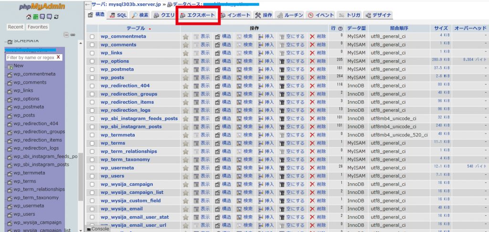Star the wp_wysija_email row
This screenshot has height=232, width=489.
coord(186,209)
